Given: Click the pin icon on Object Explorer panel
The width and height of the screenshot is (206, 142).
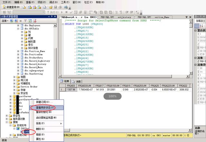Looking at the screenshot, I should 51,16.
